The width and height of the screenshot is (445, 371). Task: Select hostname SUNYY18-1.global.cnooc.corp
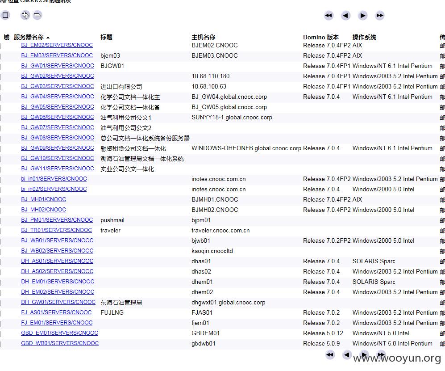click(x=232, y=118)
